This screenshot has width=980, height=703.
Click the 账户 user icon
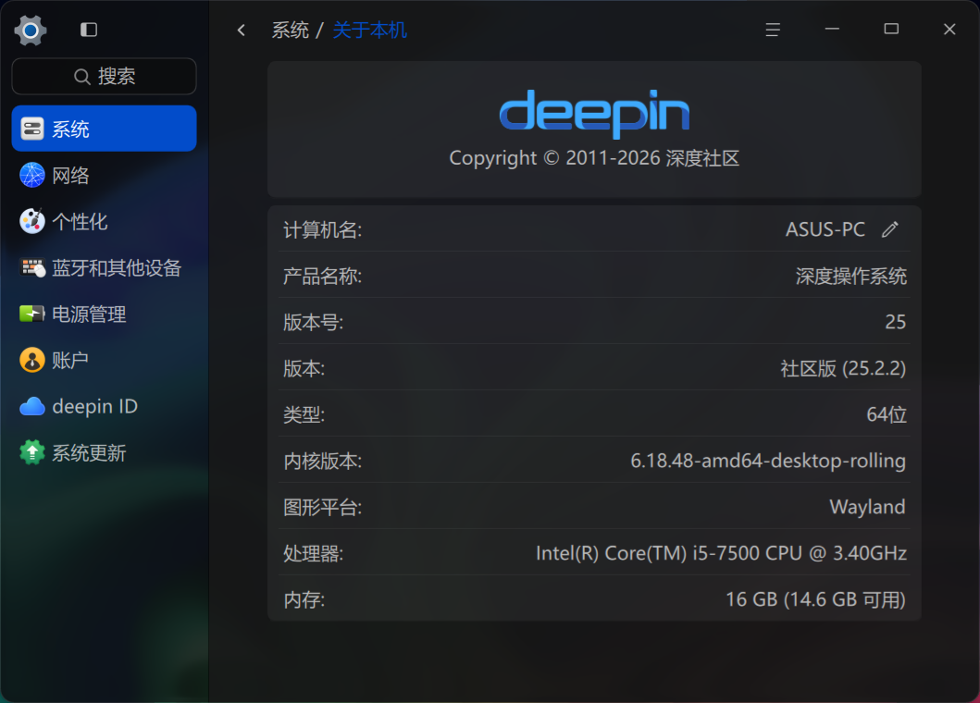point(31,360)
